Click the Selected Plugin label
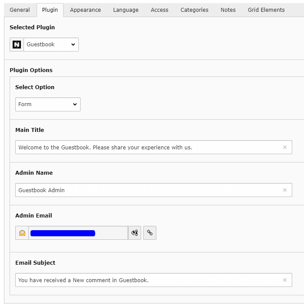304x304 pixels. (x=32, y=28)
